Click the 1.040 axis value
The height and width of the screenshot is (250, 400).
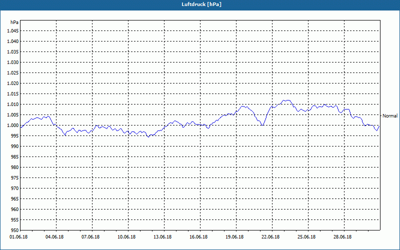click(x=13, y=41)
